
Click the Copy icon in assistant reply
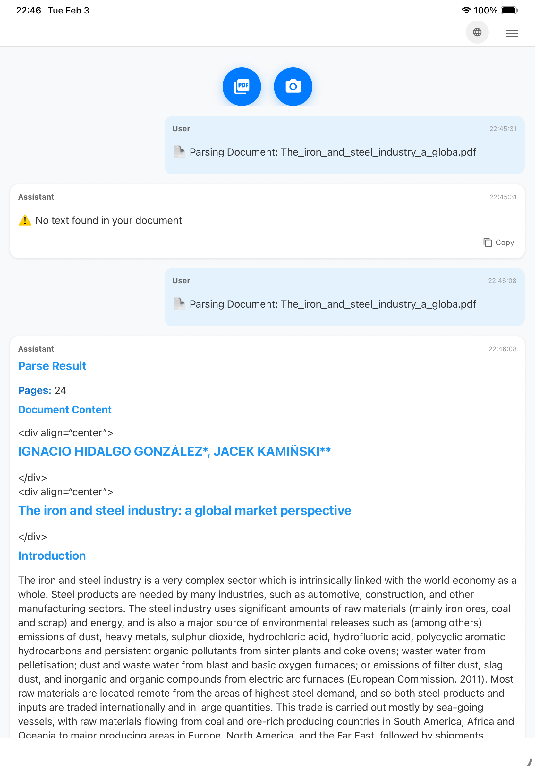[487, 243]
